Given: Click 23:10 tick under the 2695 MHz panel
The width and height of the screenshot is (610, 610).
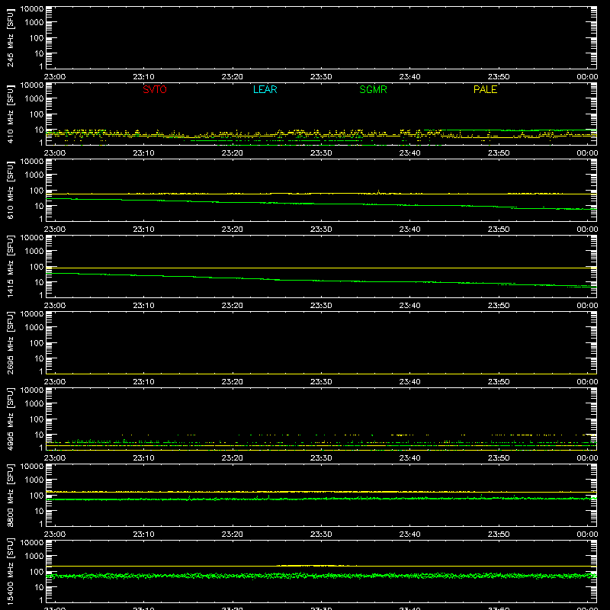Looking at the screenshot, I should click(143, 382).
